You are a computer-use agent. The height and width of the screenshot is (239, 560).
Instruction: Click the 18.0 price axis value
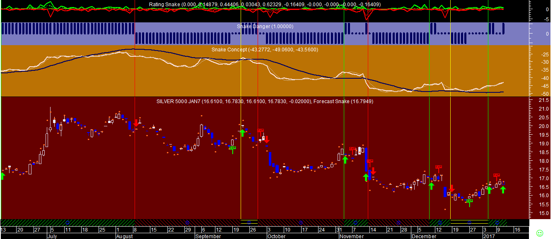coord(543,161)
